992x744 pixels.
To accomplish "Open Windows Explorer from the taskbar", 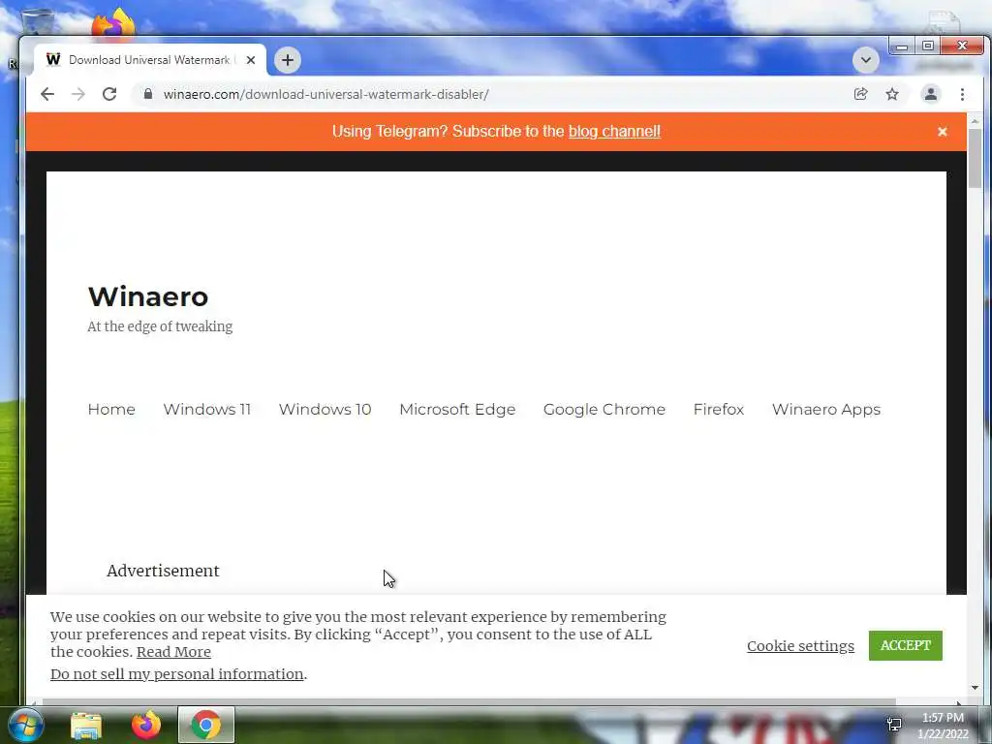I will 86,726.
